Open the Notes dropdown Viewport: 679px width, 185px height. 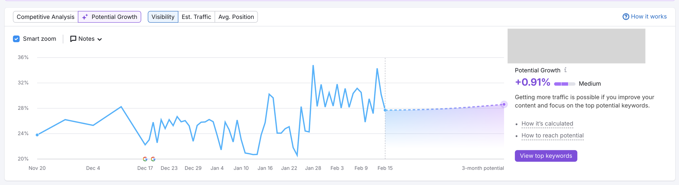tap(86, 39)
